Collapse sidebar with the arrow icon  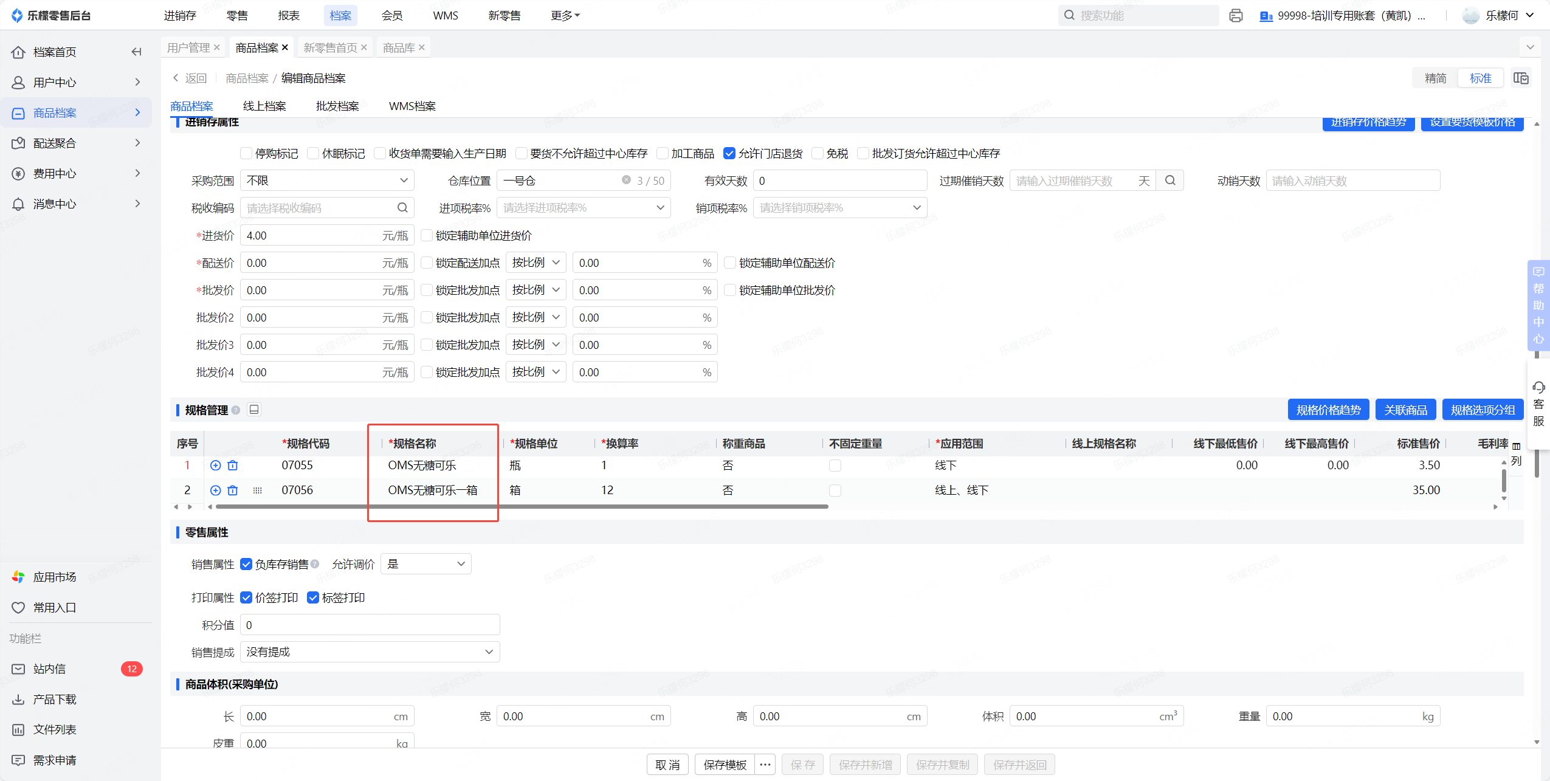pyautogui.click(x=136, y=52)
